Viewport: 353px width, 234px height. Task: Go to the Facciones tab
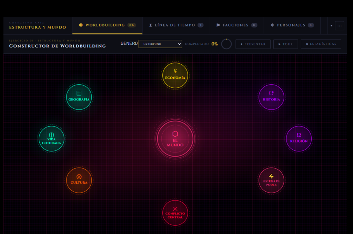[x=236, y=25]
